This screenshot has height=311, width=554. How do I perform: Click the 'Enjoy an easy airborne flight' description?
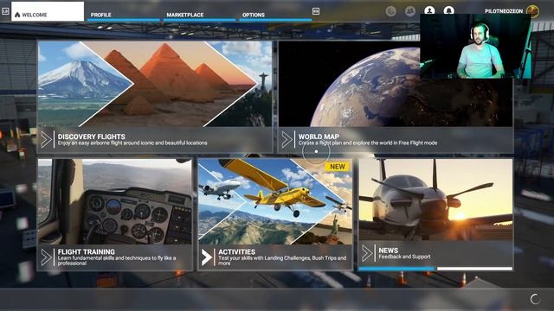click(x=132, y=143)
